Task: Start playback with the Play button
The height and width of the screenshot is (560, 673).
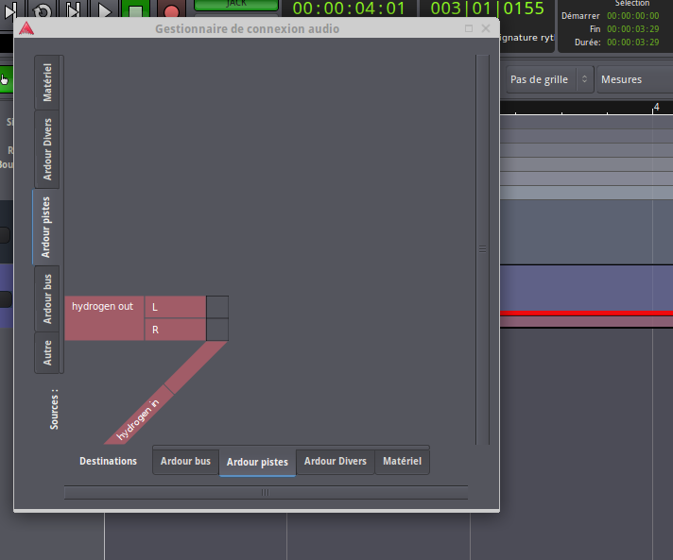Action: (x=104, y=10)
